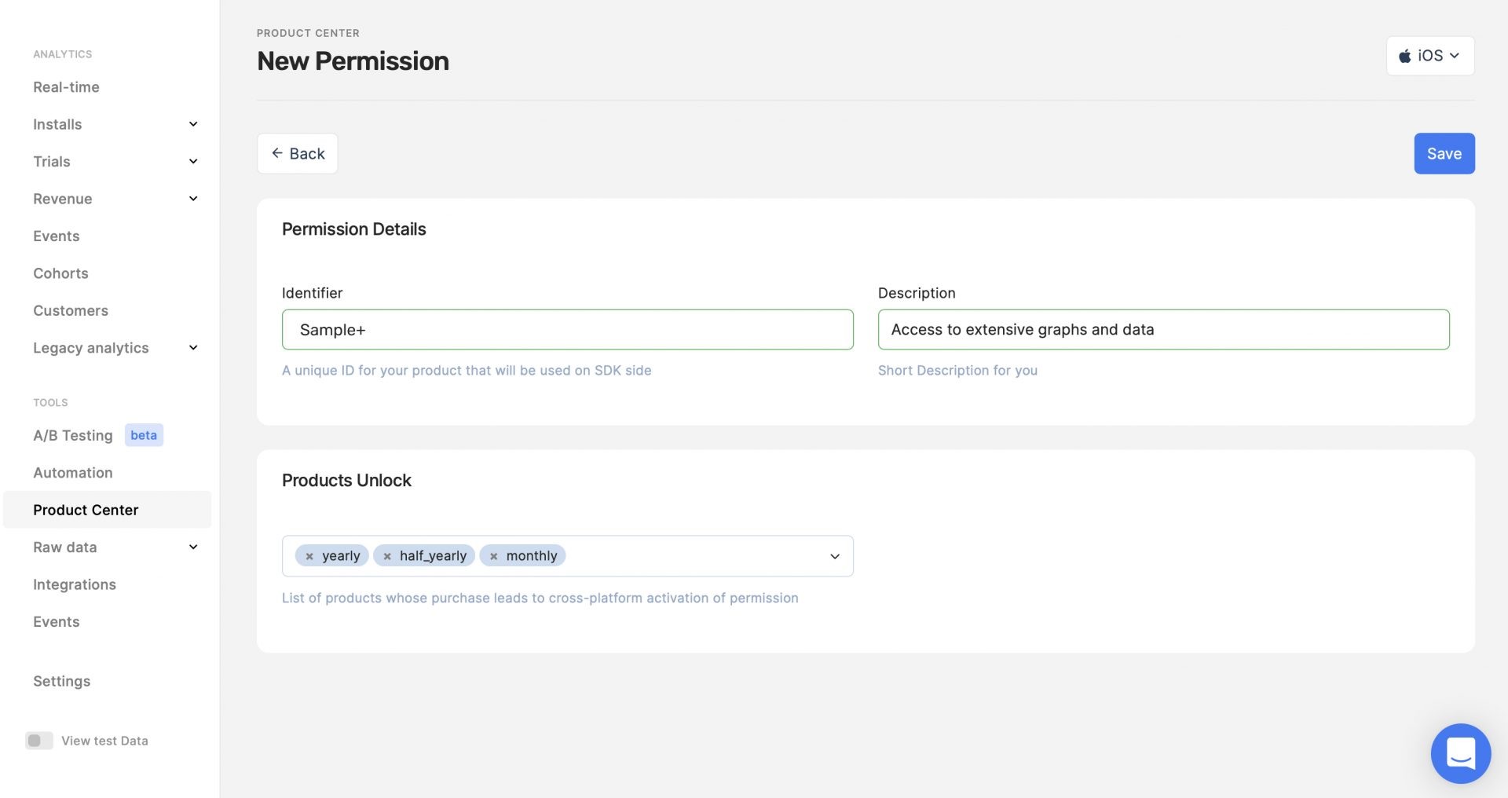Open A/B Testing from the sidebar
Viewport: 1508px width, 798px height.
(x=72, y=435)
